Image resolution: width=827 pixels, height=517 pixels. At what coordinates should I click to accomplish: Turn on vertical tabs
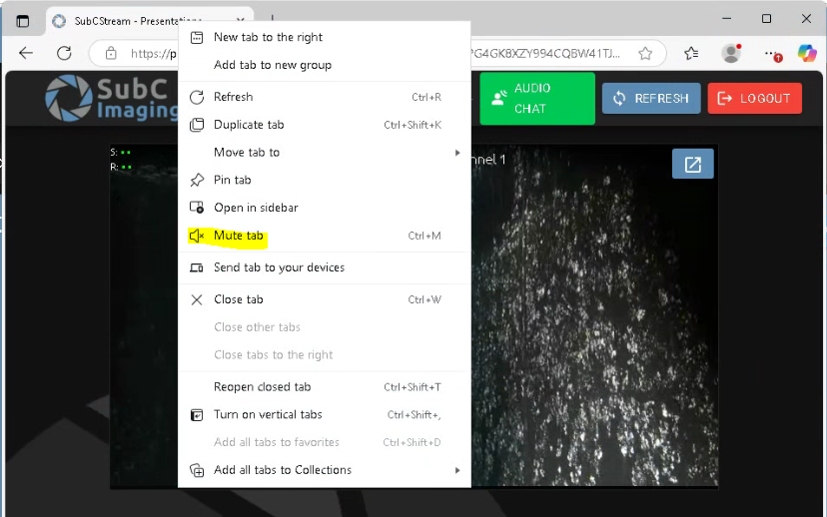[268, 414]
